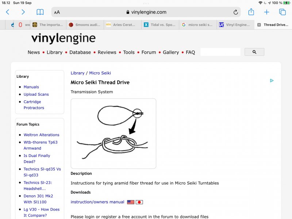
Task: Click the aramid fiber thread description text
Action: click(x=145, y=183)
